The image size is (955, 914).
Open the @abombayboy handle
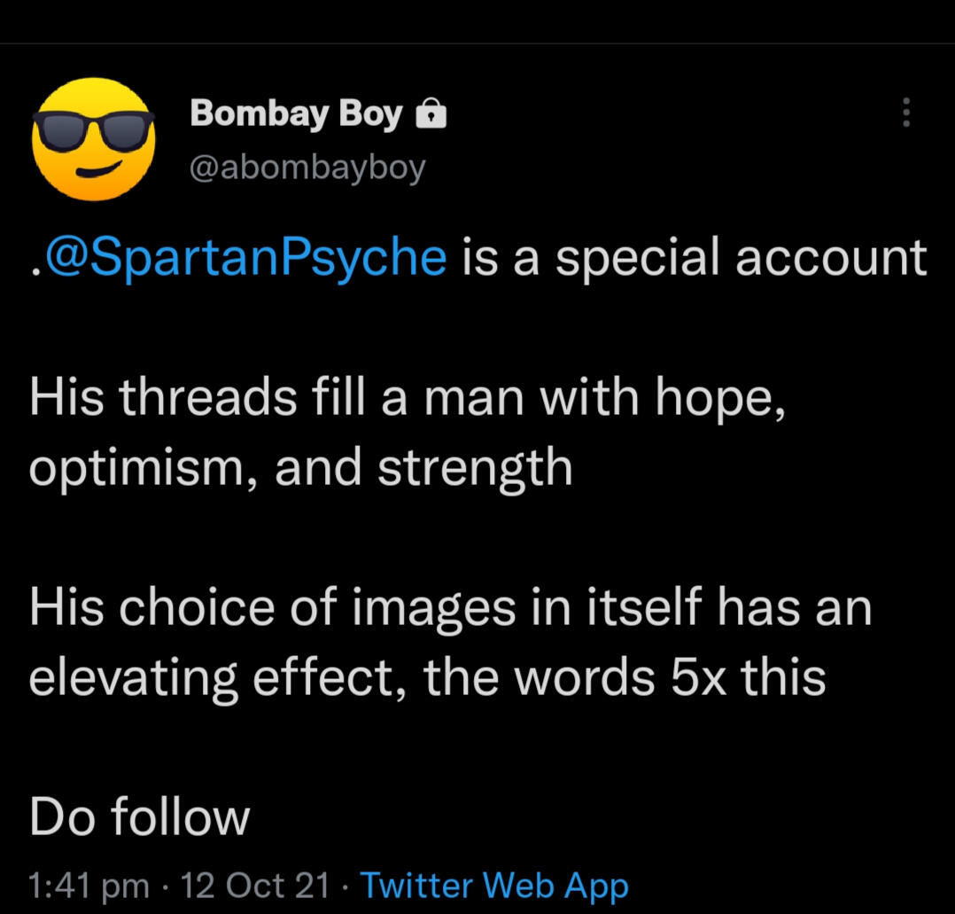pos(308,167)
